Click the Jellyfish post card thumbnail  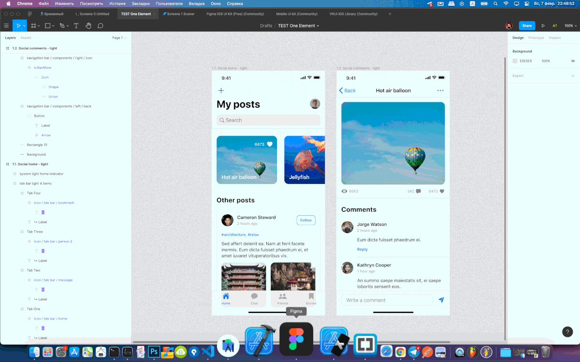click(304, 160)
